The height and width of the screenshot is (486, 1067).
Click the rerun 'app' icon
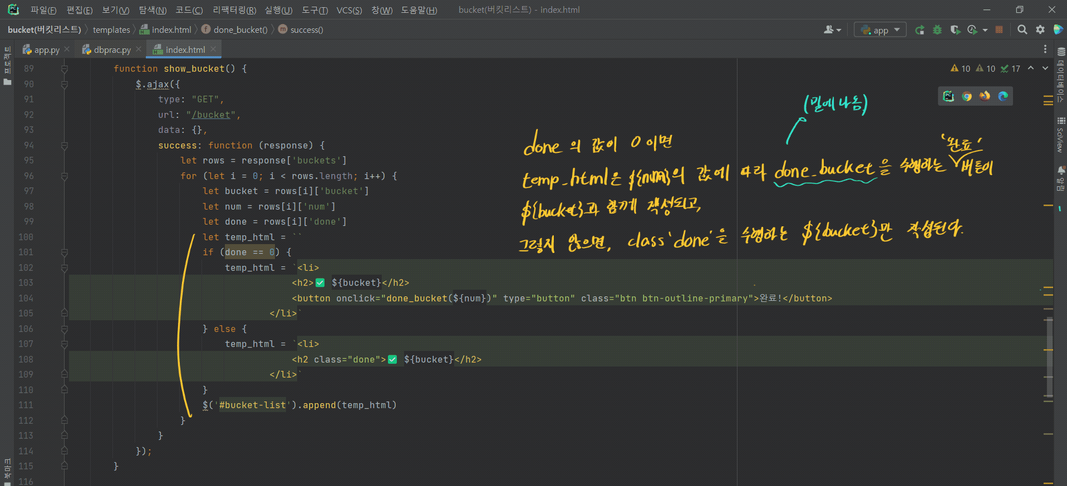(x=920, y=30)
